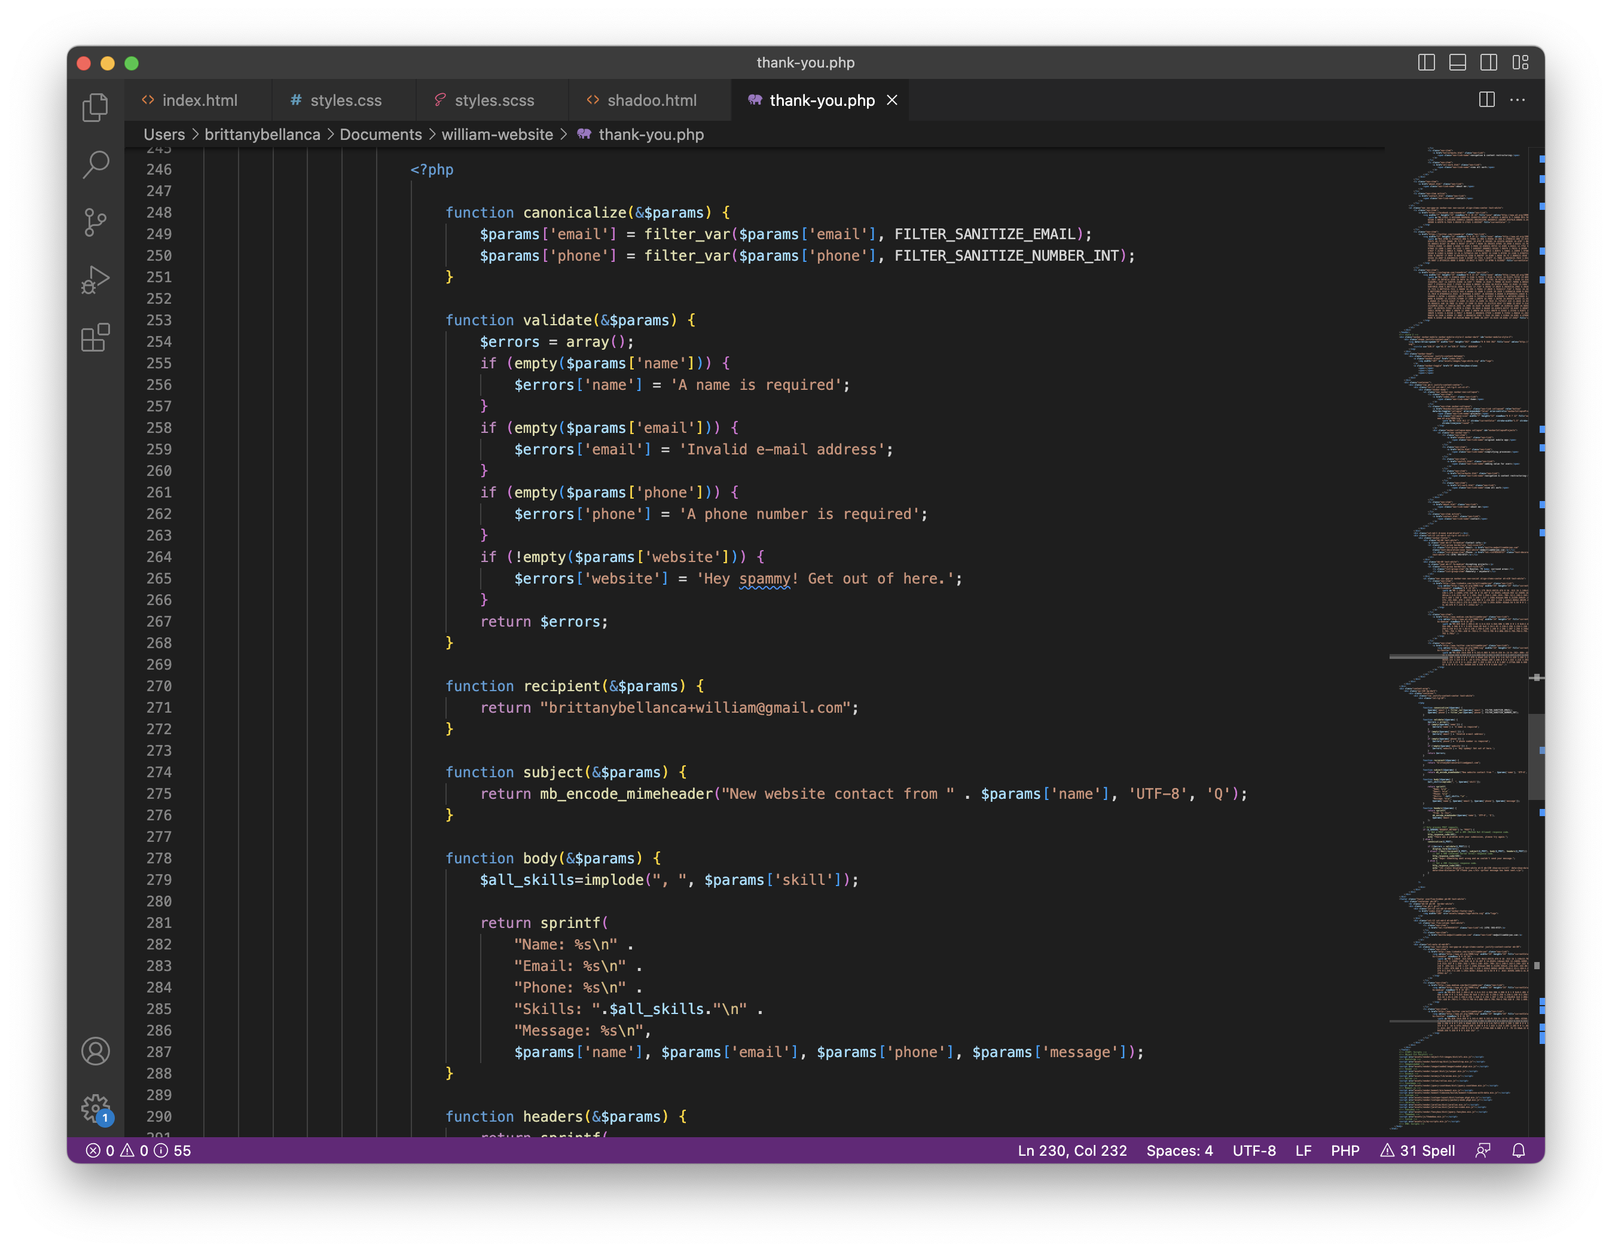This screenshot has height=1252, width=1612.
Task: Change indentation via Spaces: 4
Action: pyautogui.click(x=1179, y=1150)
